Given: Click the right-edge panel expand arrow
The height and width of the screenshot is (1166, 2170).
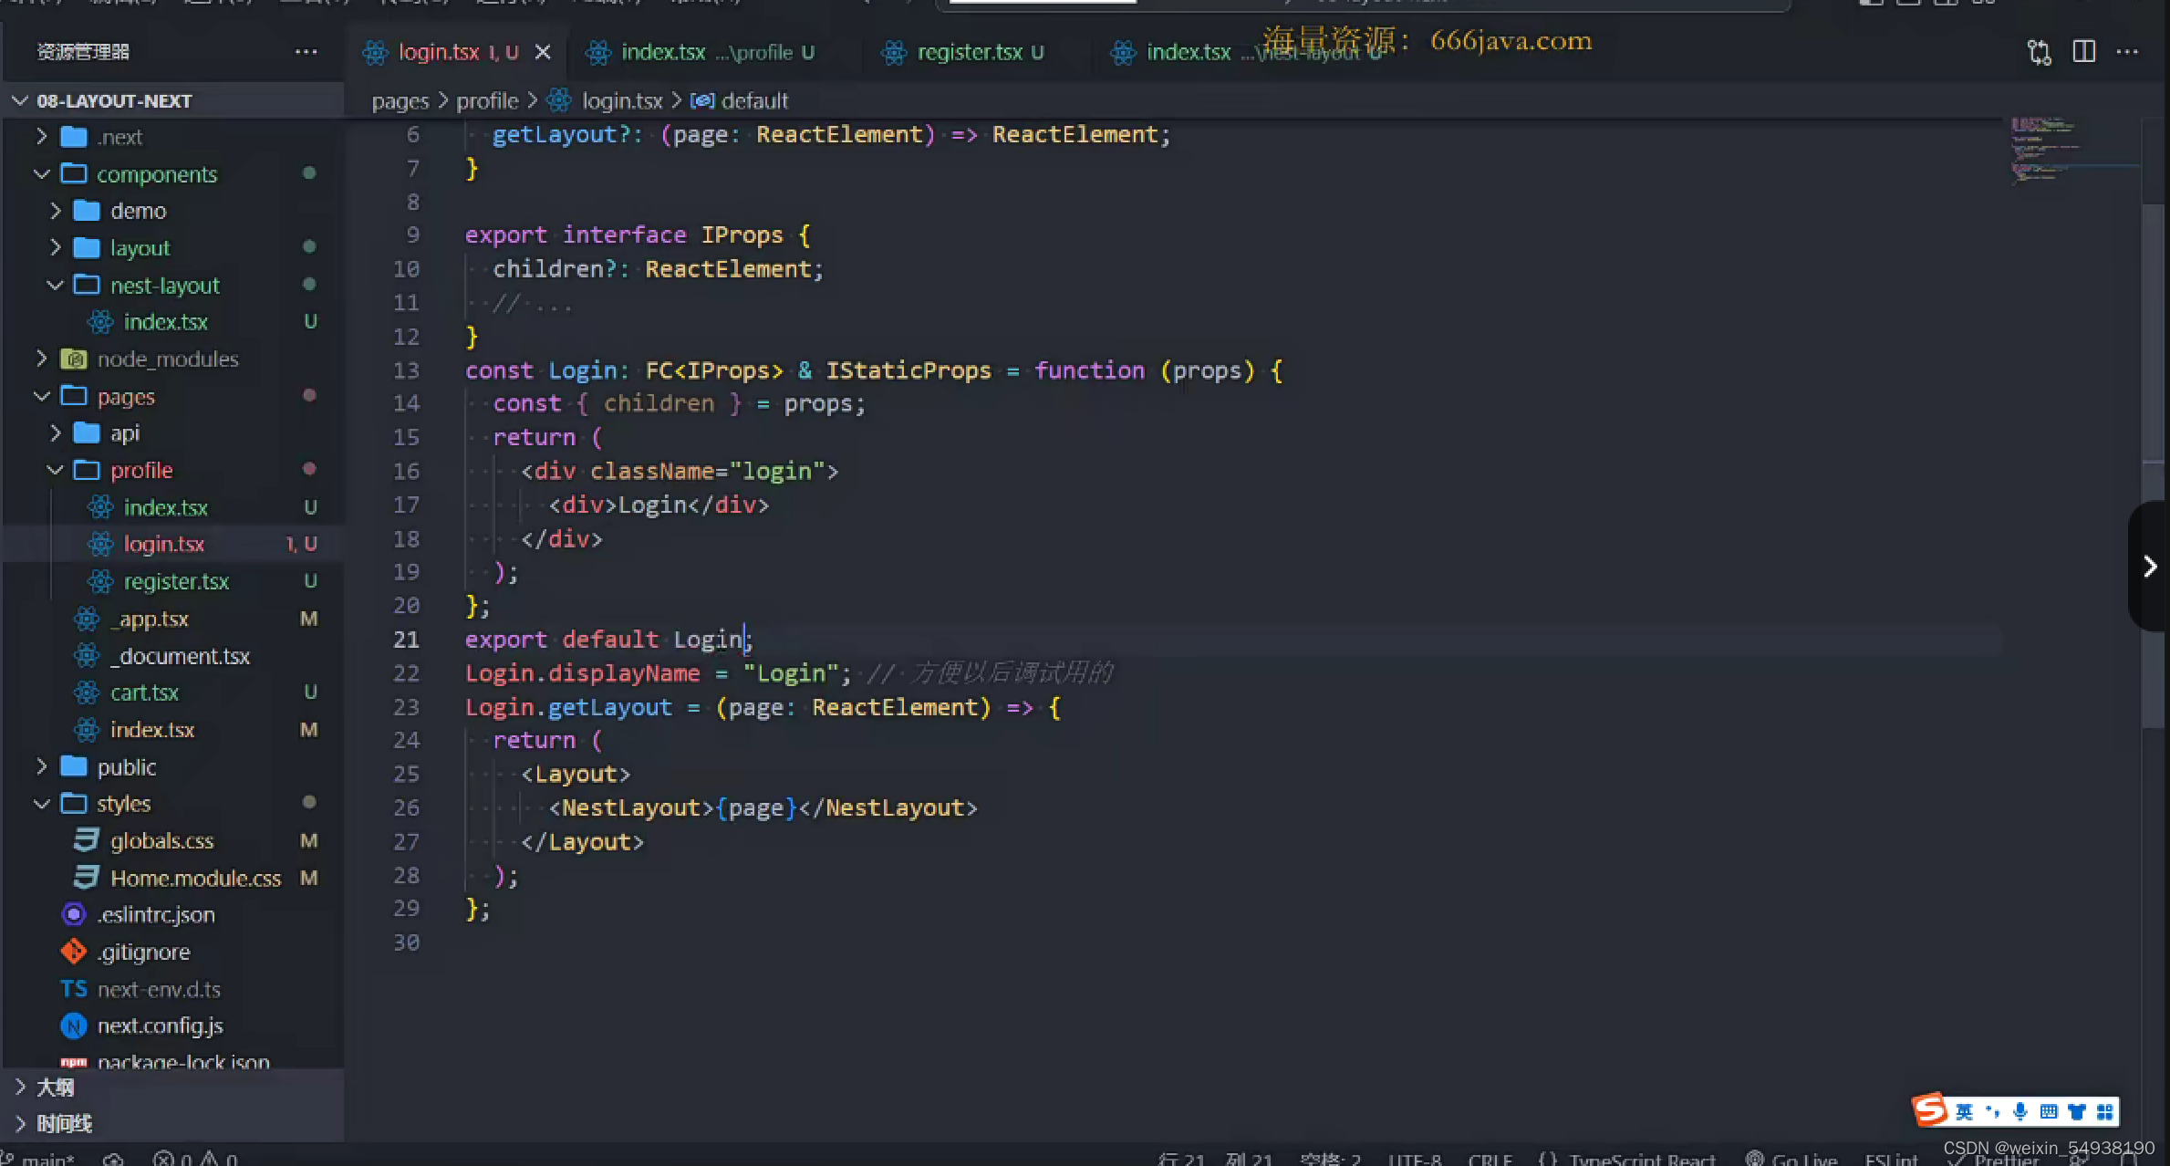Looking at the screenshot, I should [x=2150, y=567].
